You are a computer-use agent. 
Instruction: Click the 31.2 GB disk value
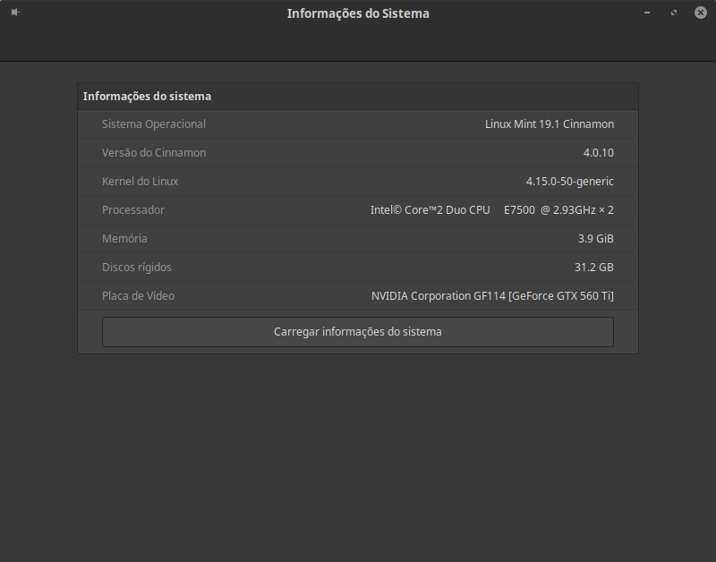[593, 268]
